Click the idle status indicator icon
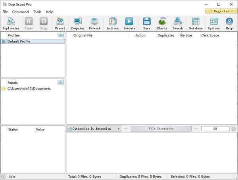Screen dimensions: 238x180 coord(3,176)
